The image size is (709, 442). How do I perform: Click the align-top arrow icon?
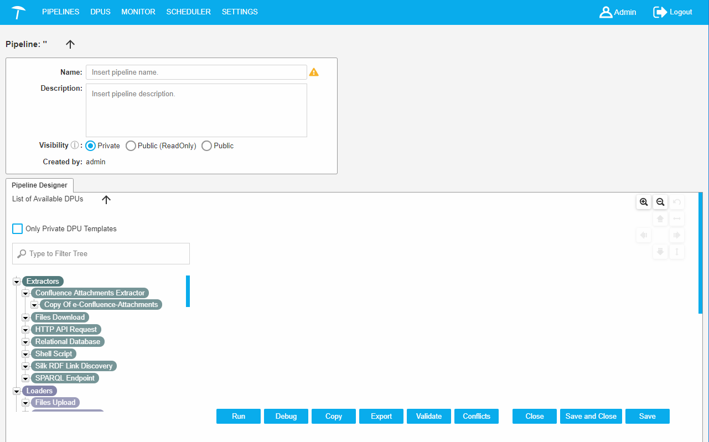(x=660, y=219)
